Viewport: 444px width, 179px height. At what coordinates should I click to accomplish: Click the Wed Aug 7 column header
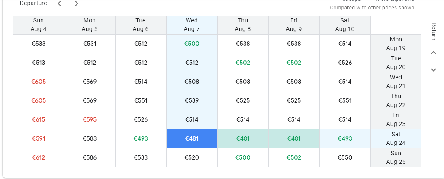point(192,25)
